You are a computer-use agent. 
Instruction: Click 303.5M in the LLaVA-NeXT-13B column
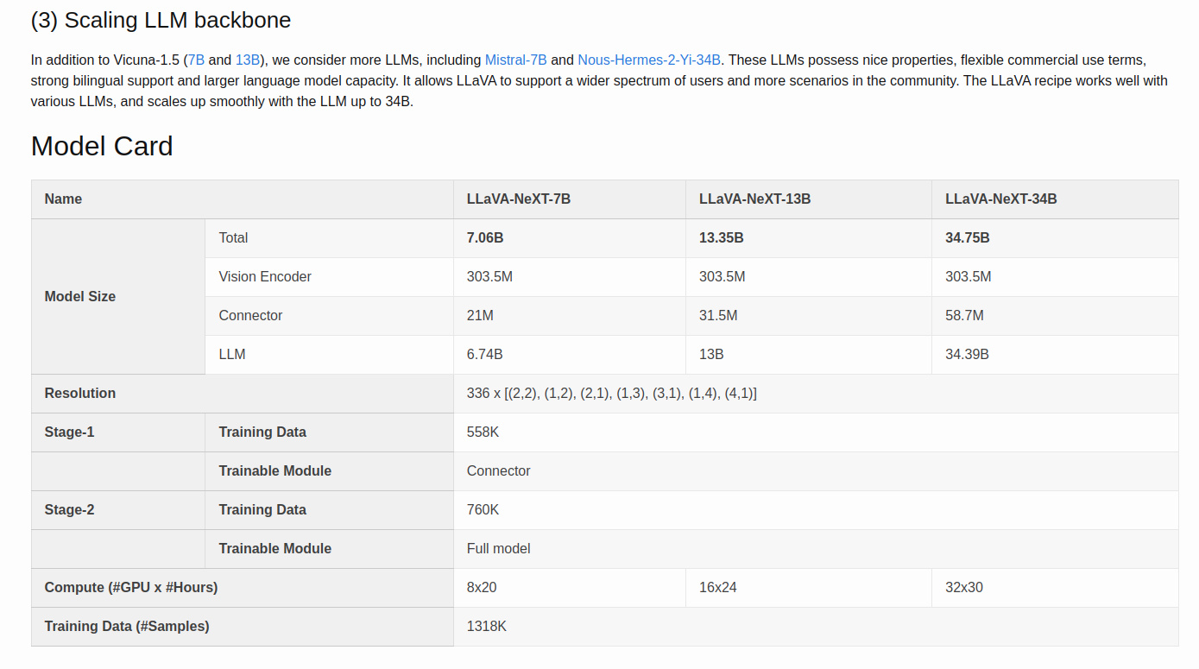pyautogui.click(x=722, y=276)
